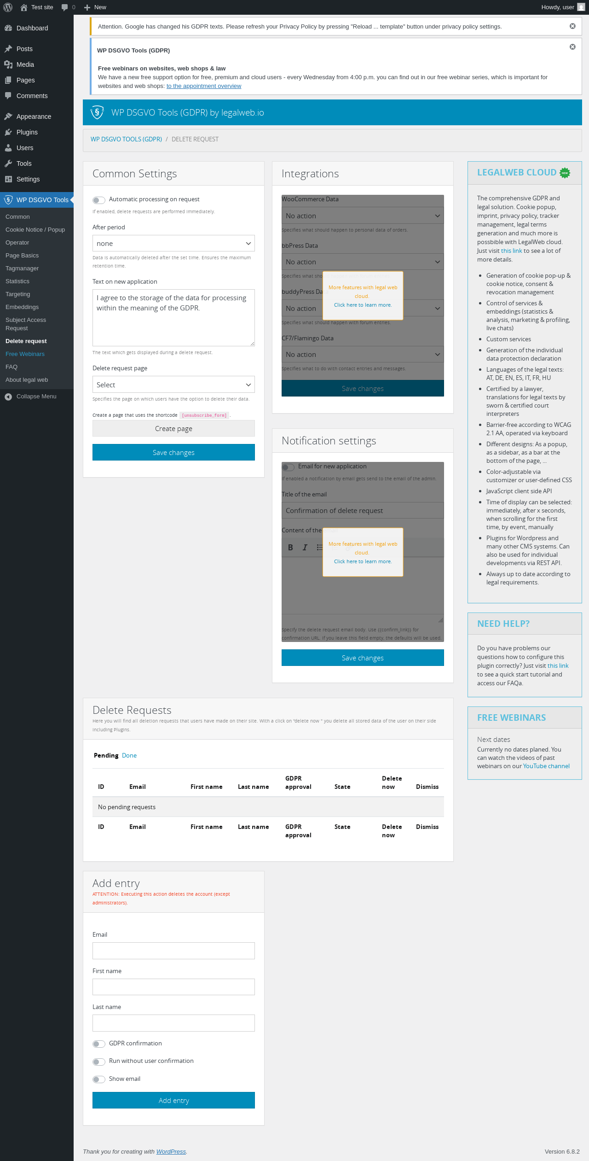
Task: Click the WP DSGVO Tools shield icon in sidebar
Action: [x=8, y=200]
